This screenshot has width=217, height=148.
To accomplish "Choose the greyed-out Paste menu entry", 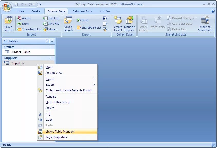I will (67, 125).
